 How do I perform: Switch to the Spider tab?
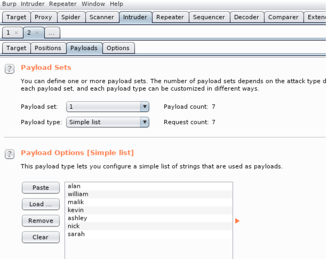(x=71, y=17)
